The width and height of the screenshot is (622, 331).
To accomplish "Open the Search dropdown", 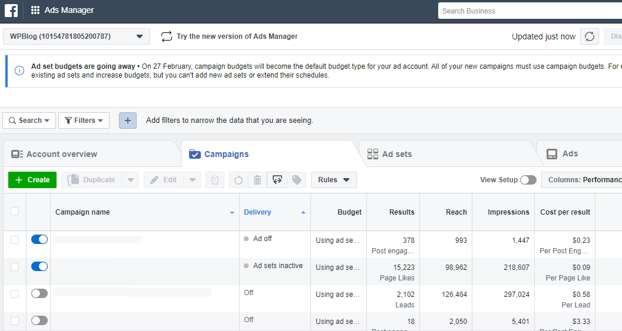I will [29, 121].
